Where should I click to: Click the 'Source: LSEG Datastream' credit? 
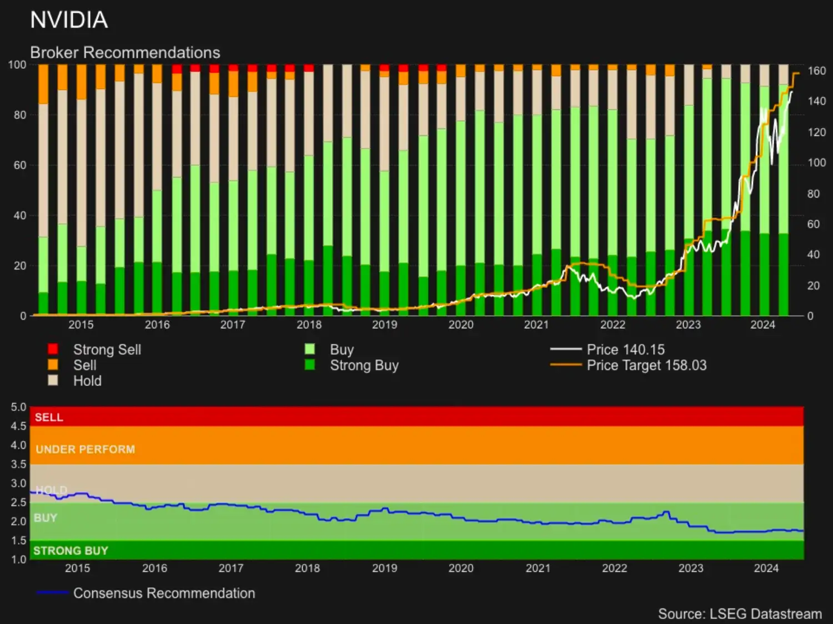740,614
